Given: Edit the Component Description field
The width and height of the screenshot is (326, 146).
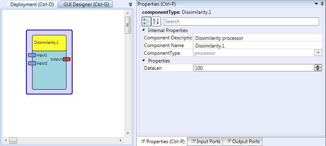Looking at the screenshot, I should pos(258,38).
